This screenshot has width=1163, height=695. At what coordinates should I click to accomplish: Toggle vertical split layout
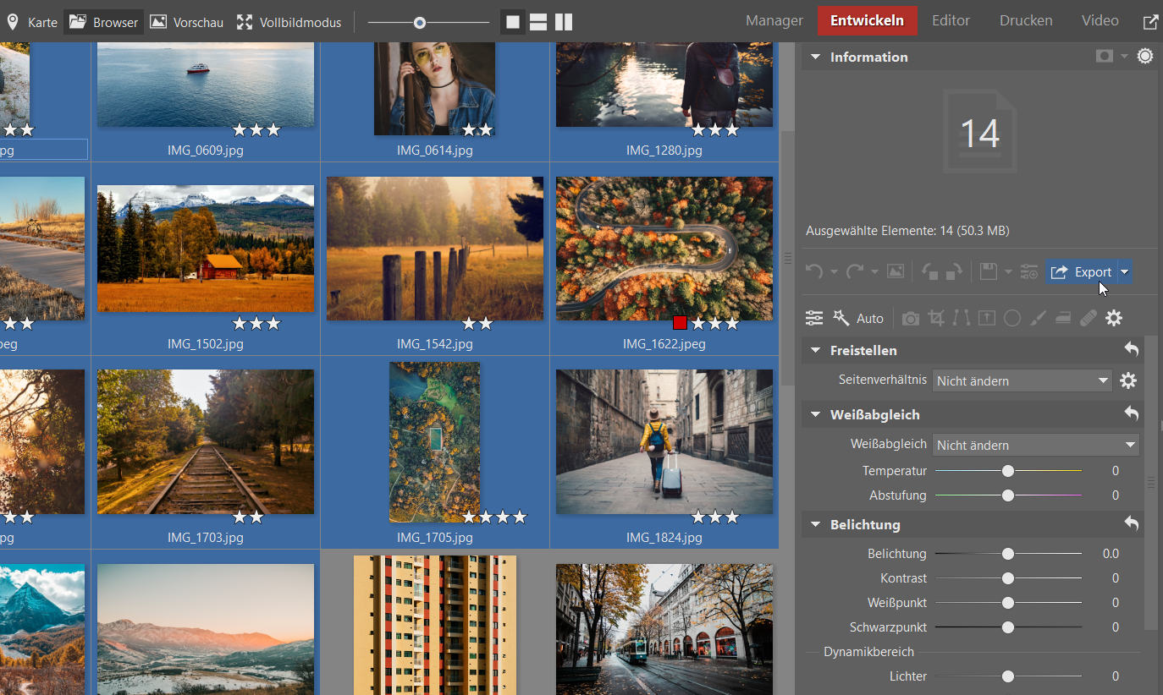564,22
